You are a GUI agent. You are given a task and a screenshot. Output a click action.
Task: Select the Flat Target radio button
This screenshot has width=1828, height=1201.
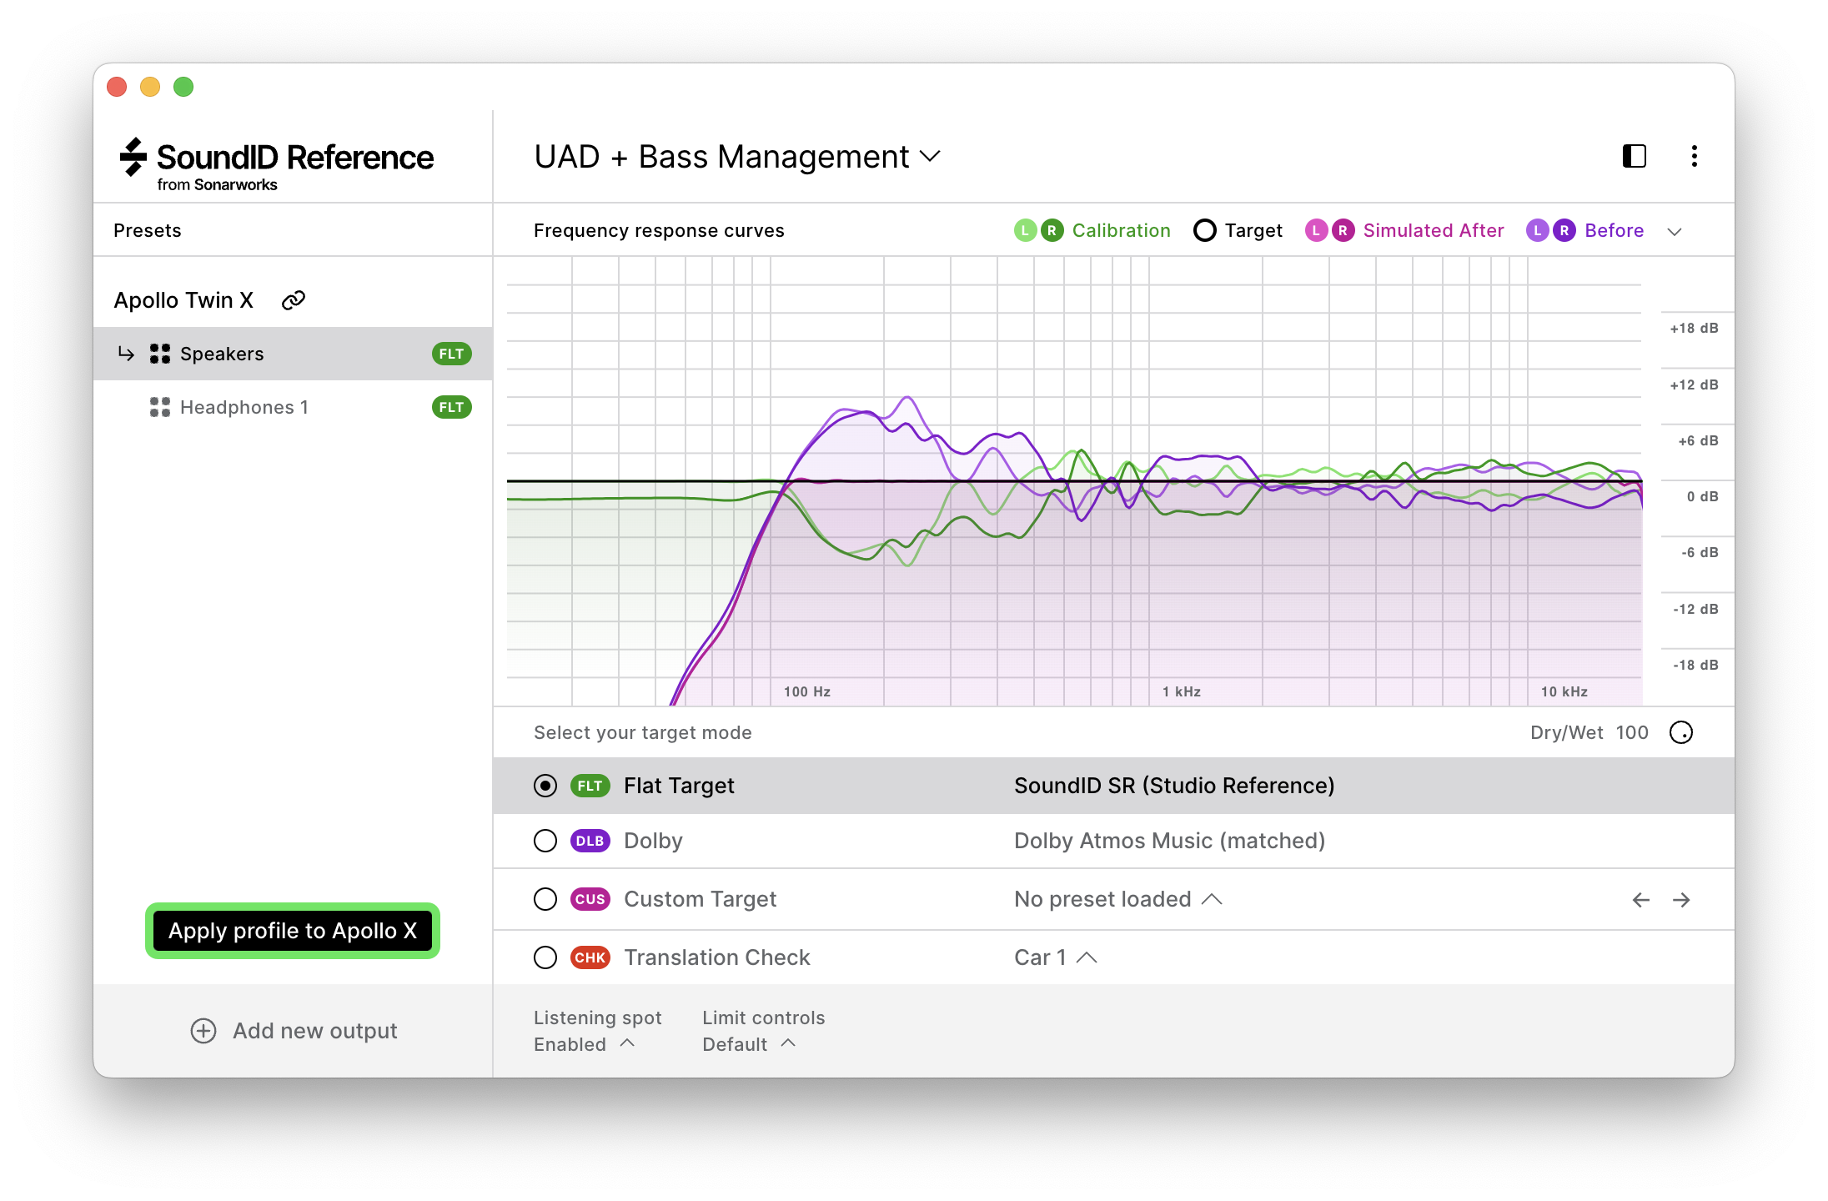(545, 786)
